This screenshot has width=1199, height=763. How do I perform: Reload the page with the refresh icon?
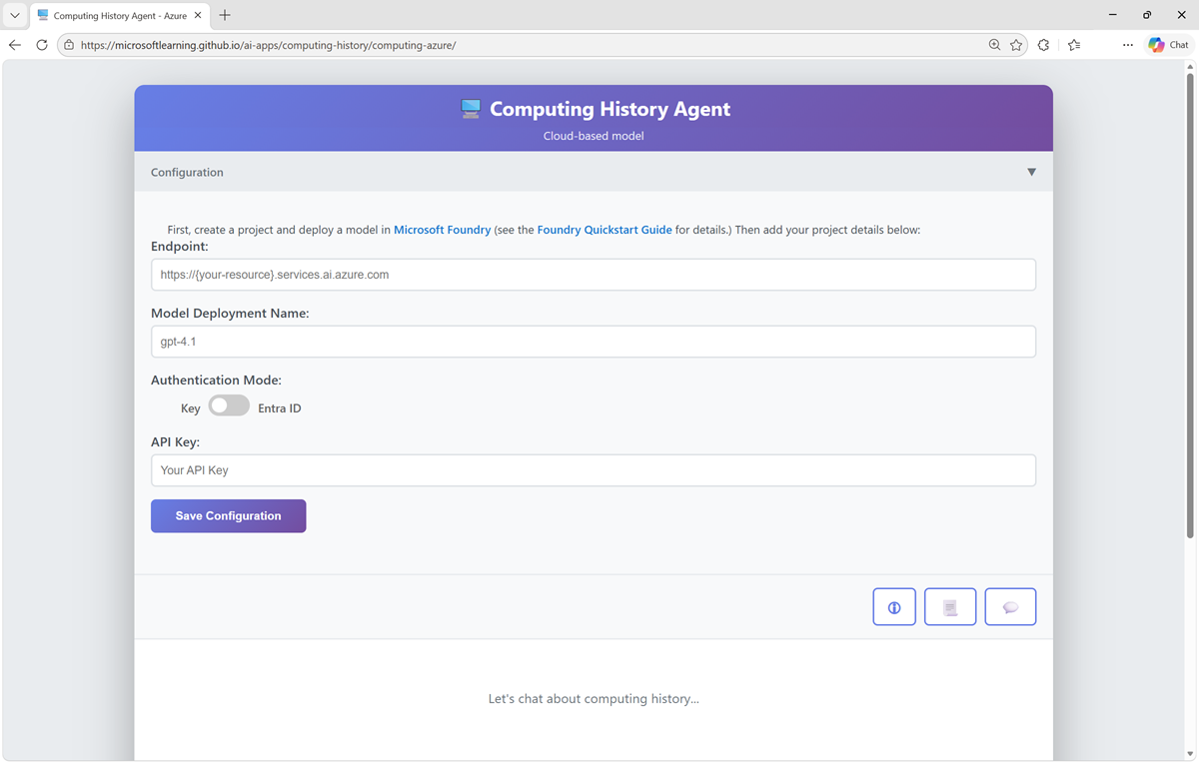pyautogui.click(x=42, y=45)
